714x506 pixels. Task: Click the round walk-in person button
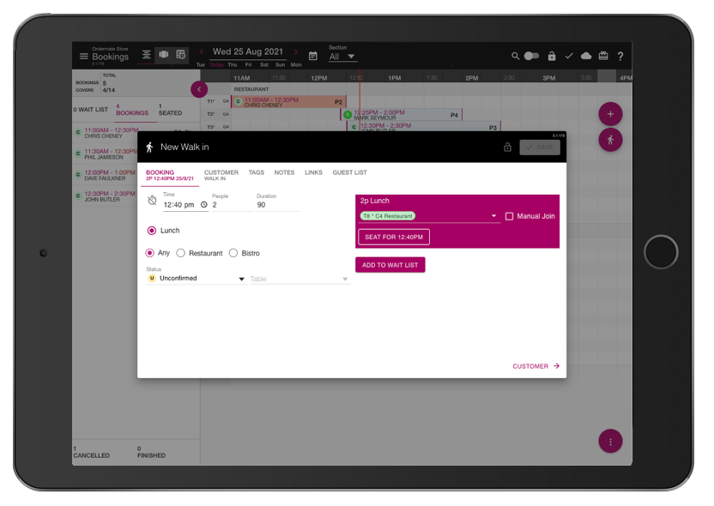[x=610, y=140]
